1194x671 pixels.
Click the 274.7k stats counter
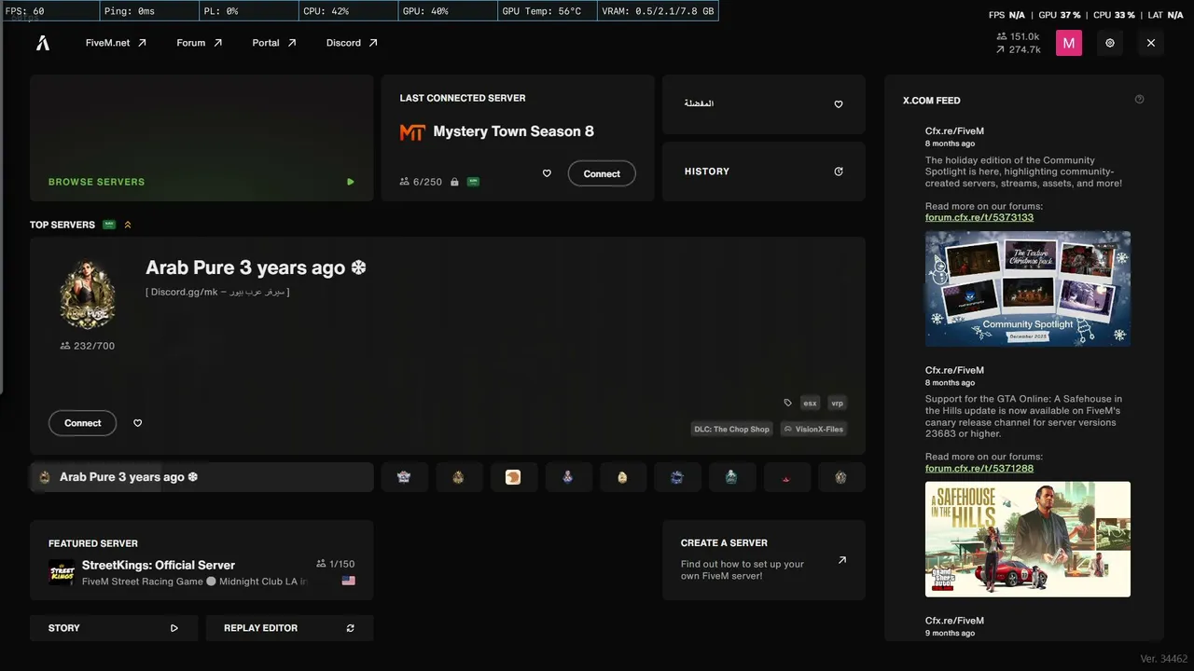[1019, 49]
